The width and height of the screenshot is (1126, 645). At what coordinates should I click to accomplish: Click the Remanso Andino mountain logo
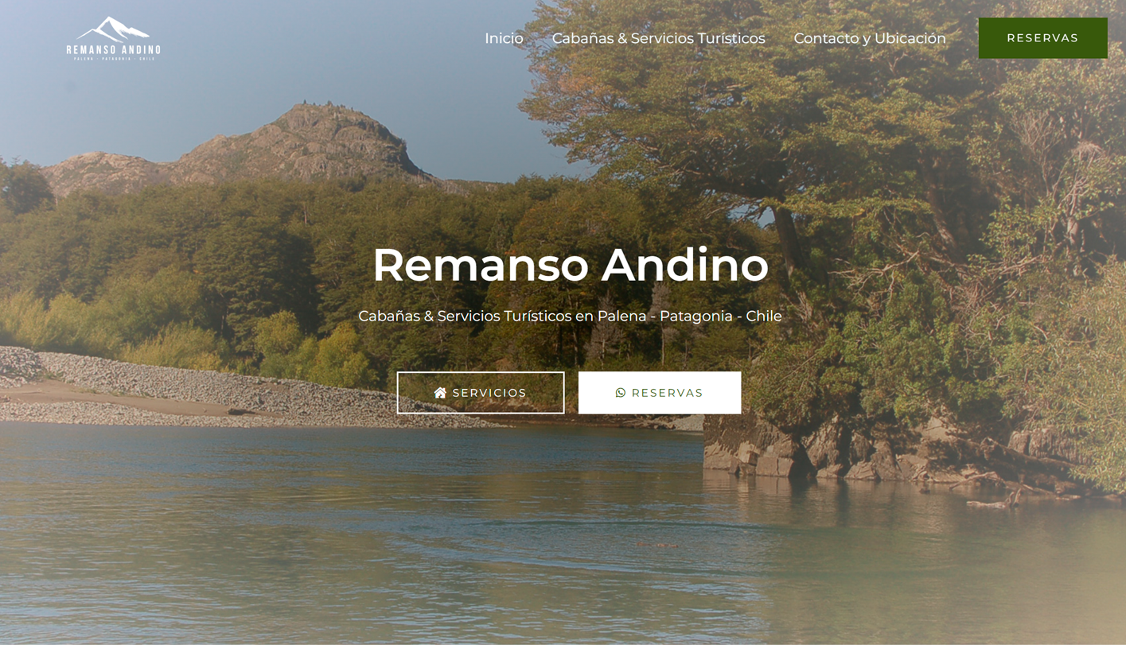(113, 38)
